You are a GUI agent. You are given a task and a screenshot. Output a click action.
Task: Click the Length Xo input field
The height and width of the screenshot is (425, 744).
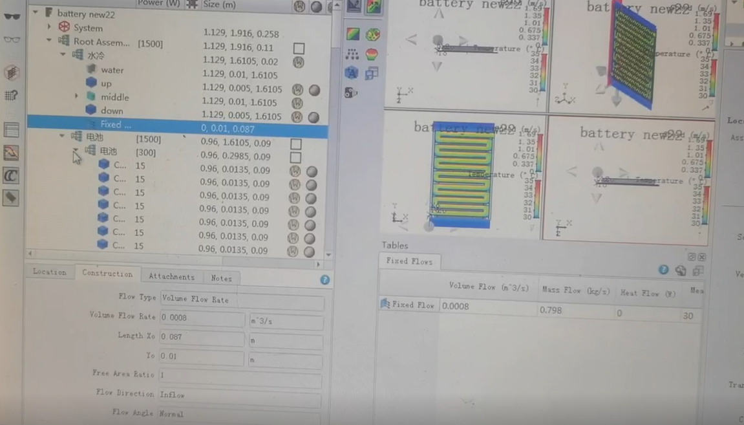coord(202,338)
